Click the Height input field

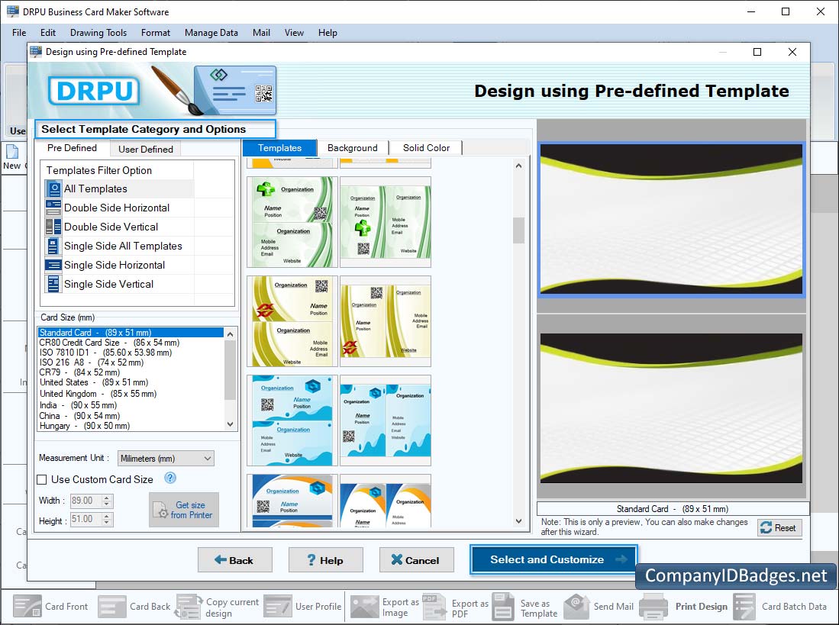coord(86,519)
